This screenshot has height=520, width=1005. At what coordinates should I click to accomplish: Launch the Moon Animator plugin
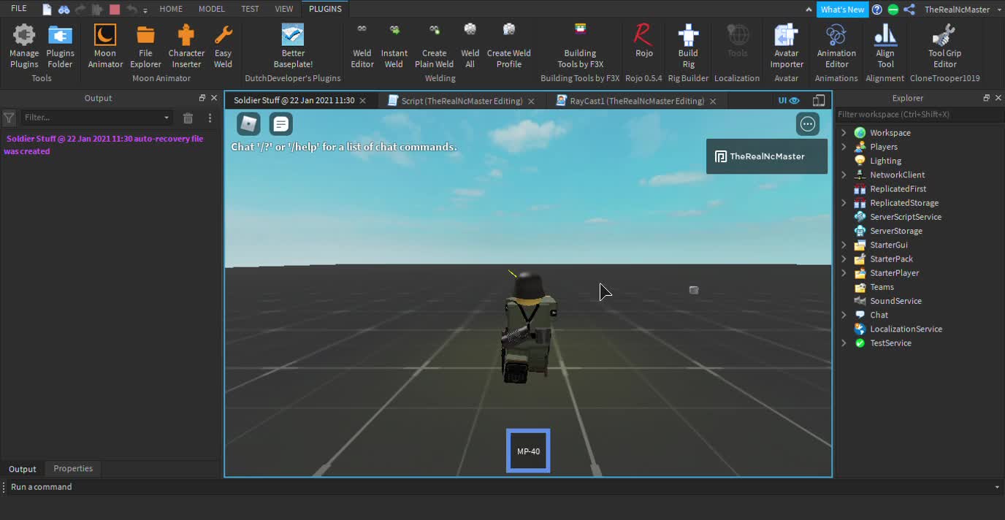(x=105, y=47)
